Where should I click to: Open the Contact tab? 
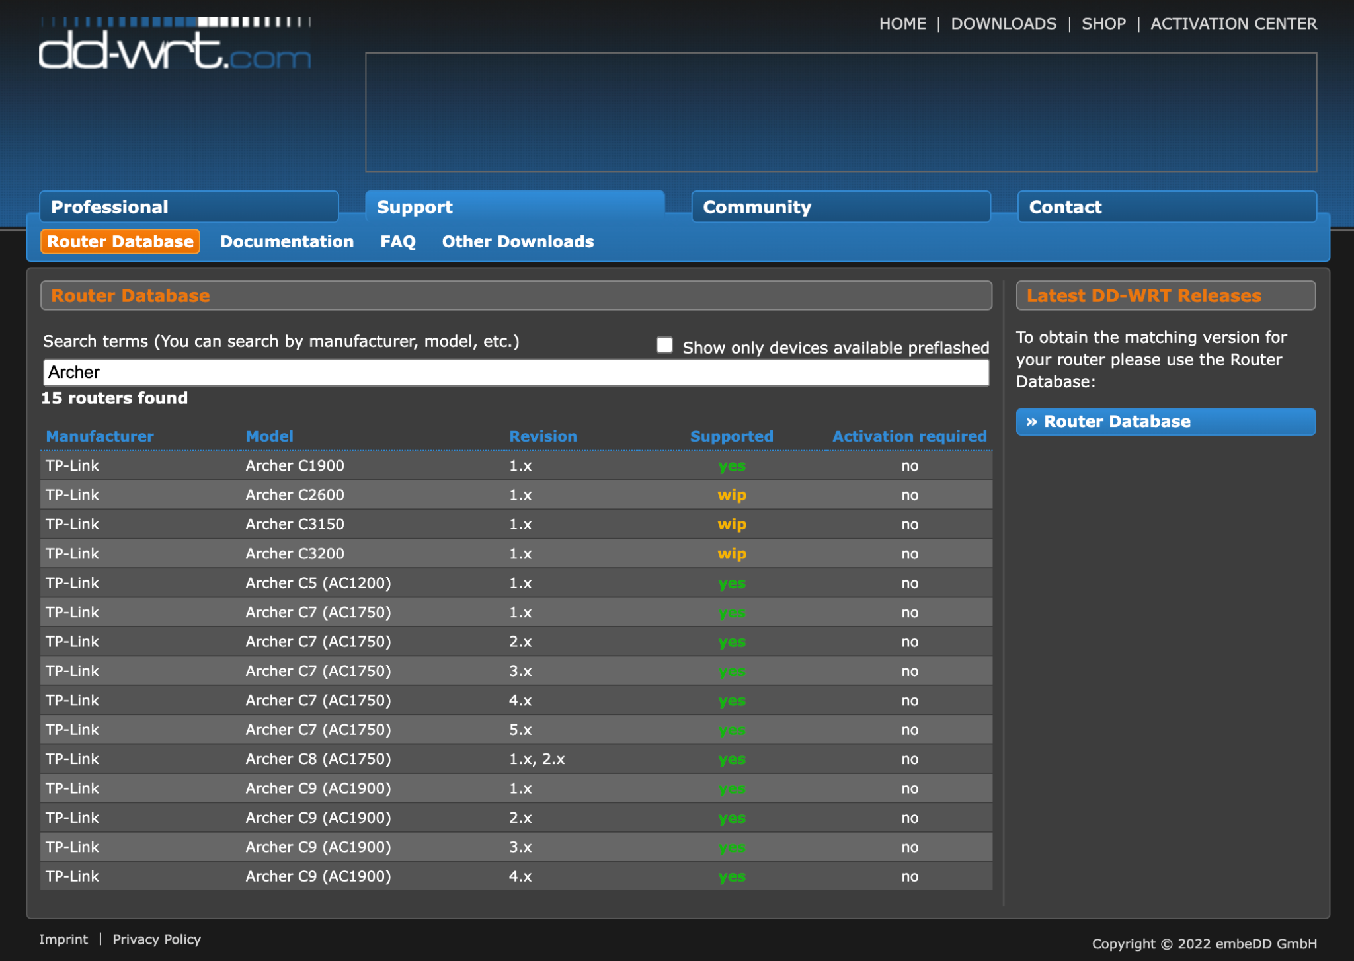[1167, 207]
